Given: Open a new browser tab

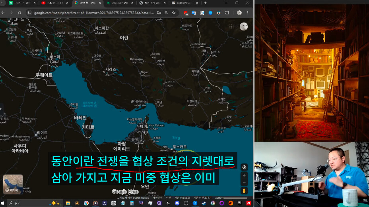Looking at the screenshot, I should (205, 3).
